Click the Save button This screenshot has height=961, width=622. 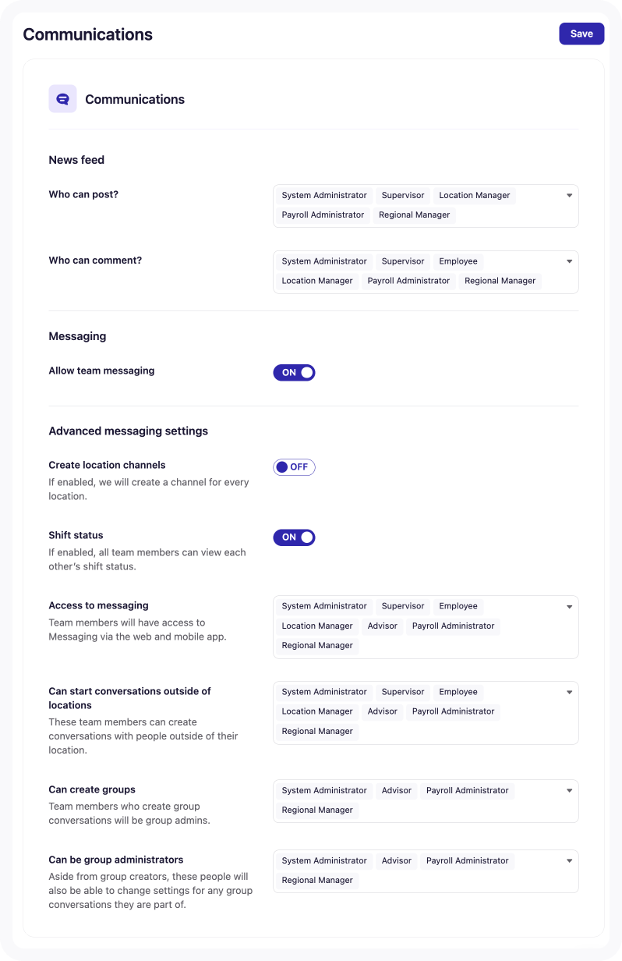click(581, 34)
